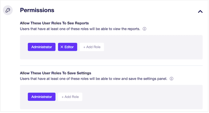Add Role in Save Settings box
This screenshot has width=209, height=113.
70,97
